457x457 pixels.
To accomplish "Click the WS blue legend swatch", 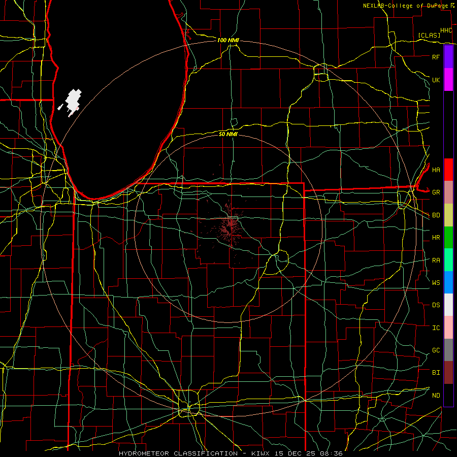I will [x=448, y=282].
